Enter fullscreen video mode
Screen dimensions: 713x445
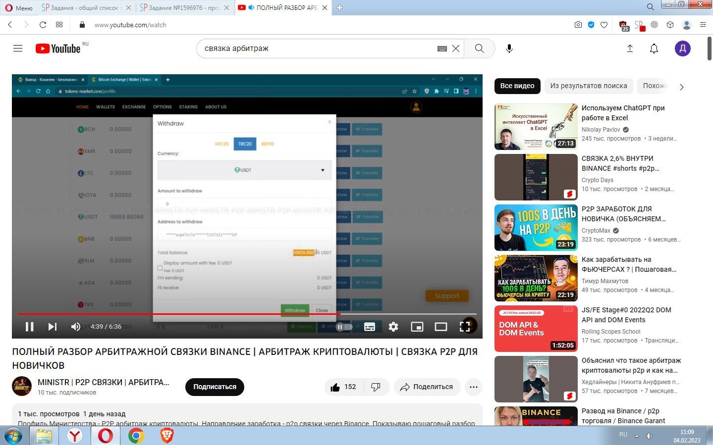[x=465, y=327]
